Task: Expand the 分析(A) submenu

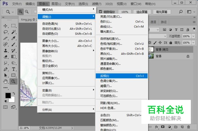Action: click(66, 110)
